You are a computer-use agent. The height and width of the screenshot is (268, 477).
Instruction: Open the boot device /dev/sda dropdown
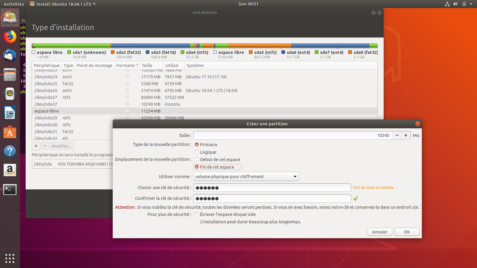[x=72, y=164]
